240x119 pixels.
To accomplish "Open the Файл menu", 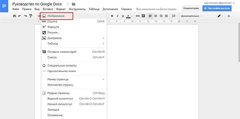I will click(x=16, y=9).
